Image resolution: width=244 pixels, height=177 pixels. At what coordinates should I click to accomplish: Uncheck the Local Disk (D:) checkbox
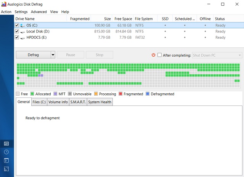point(17,31)
